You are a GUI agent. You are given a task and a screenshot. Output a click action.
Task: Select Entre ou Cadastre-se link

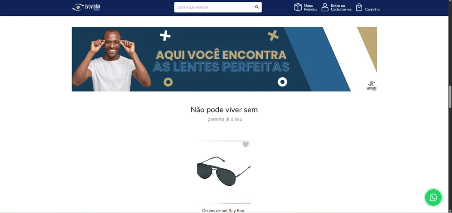(341, 7)
